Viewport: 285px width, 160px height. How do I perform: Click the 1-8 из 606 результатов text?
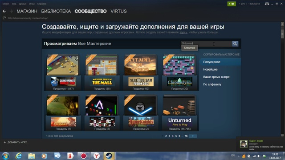tap(60, 136)
